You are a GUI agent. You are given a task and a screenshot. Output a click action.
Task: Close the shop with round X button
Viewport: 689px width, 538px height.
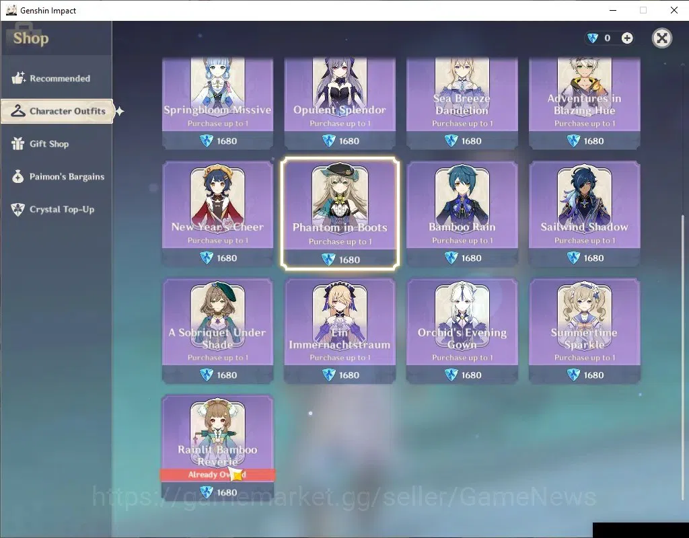tap(662, 38)
